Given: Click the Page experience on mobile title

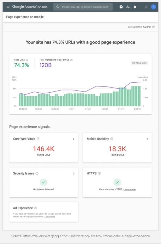Looking at the screenshot, I should click(25, 17).
